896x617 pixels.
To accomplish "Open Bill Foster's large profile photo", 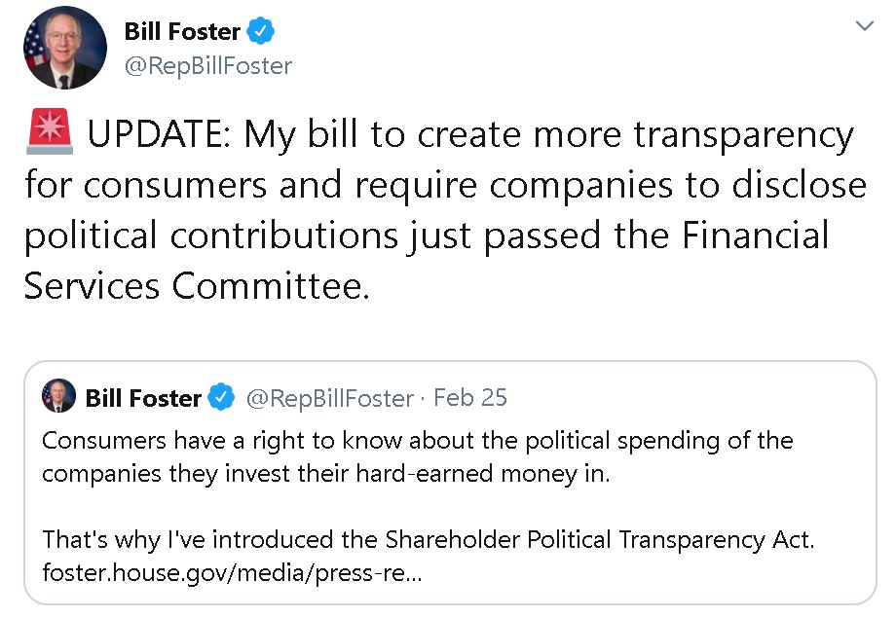I will click(x=64, y=49).
